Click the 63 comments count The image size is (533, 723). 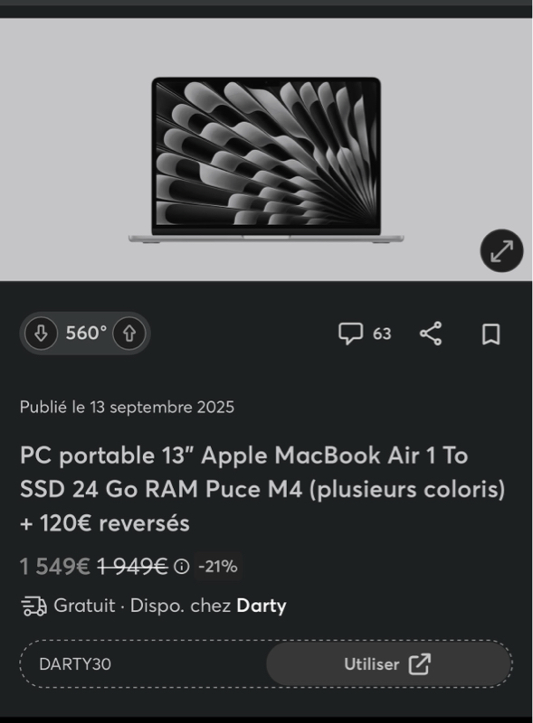382,333
